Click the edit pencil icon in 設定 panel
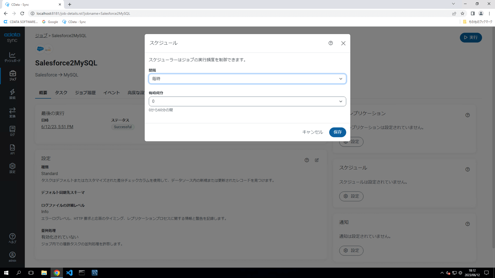The width and height of the screenshot is (495, 278). [x=317, y=160]
